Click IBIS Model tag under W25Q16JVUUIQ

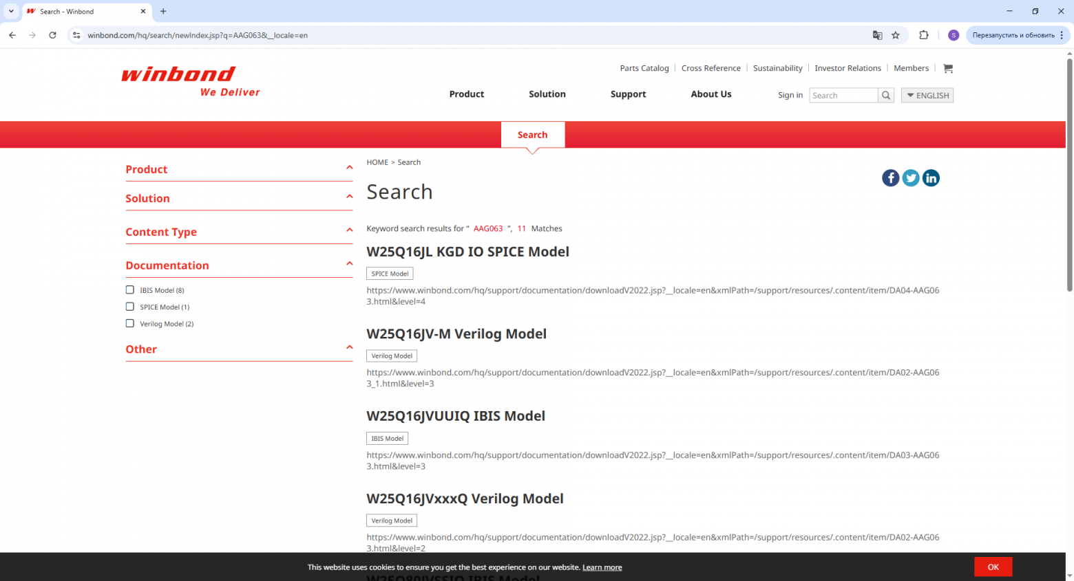[x=388, y=439]
